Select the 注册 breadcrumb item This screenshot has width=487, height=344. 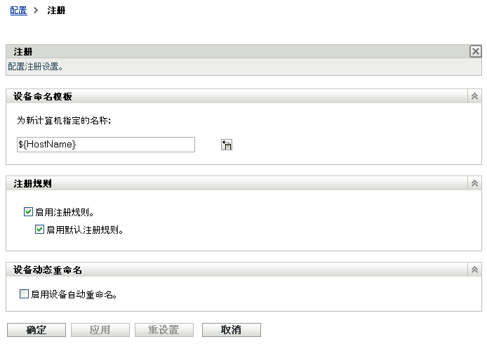point(56,11)
